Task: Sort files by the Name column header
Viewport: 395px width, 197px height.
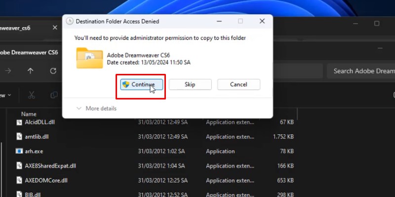Action: tap(29, 114)
